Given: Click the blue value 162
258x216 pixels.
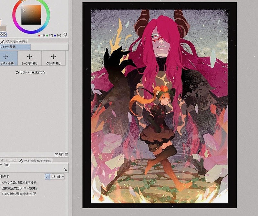Looking at the screenshot, I should (59, 36).
